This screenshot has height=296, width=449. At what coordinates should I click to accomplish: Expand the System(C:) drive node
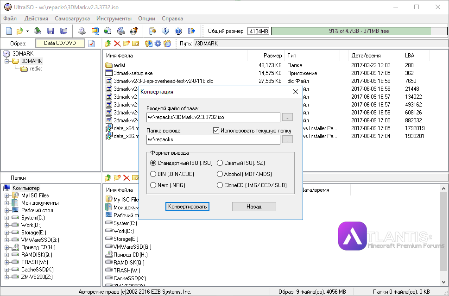(x=6, y=218)
